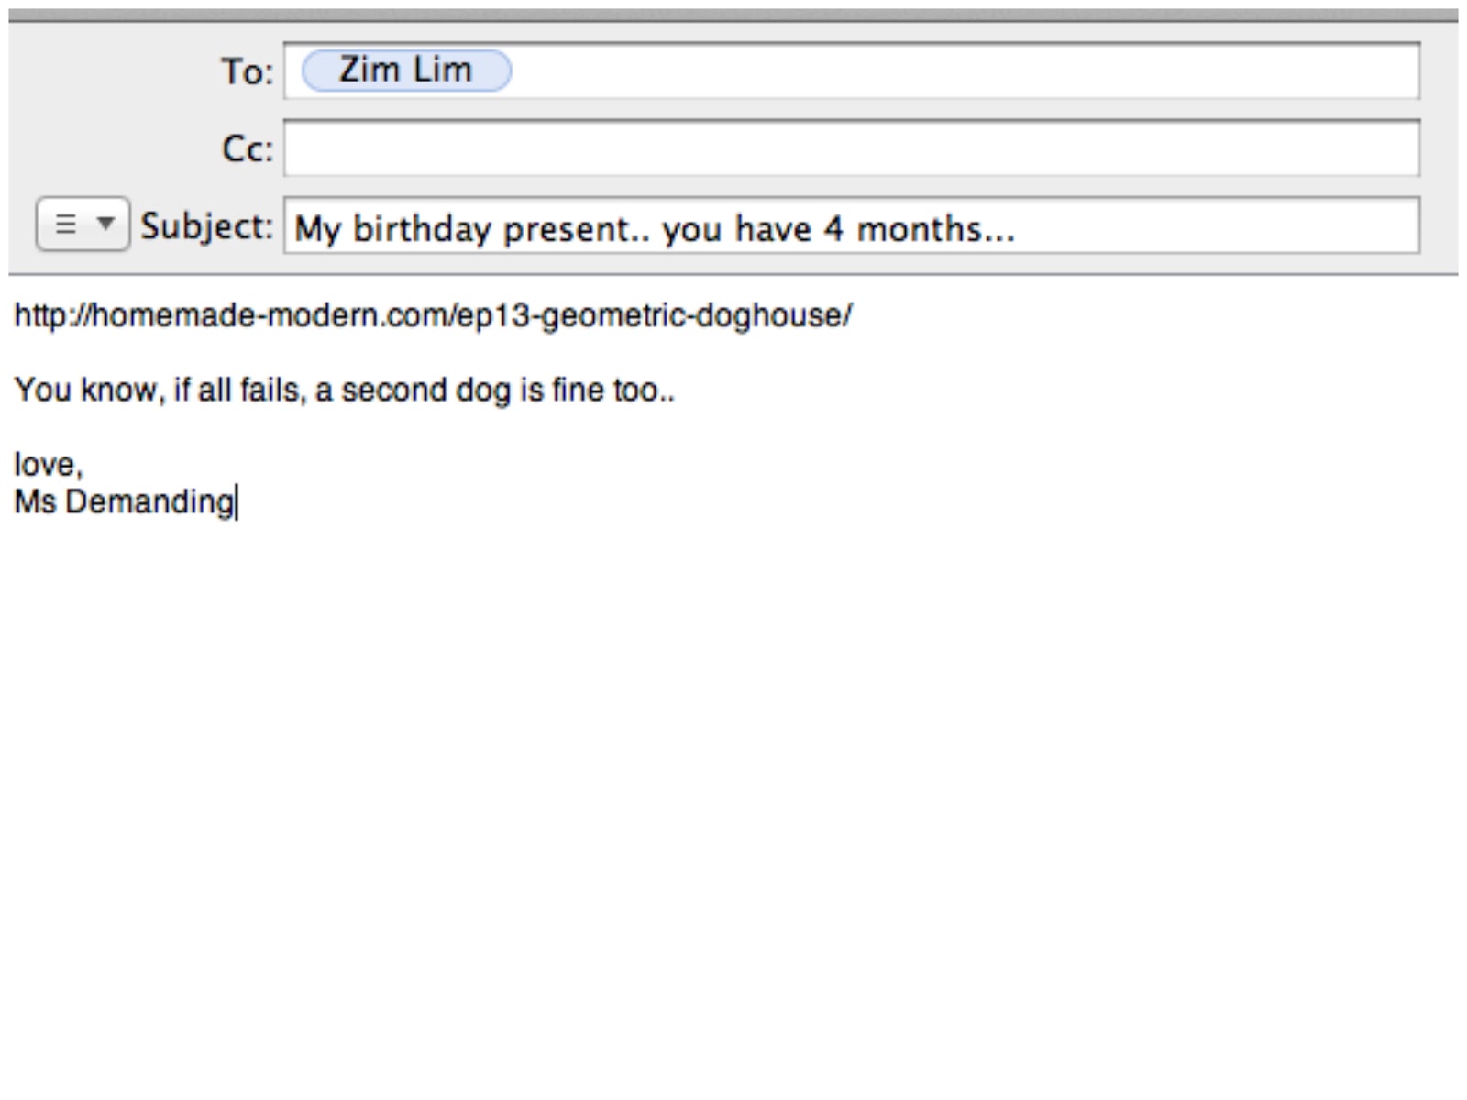Click the homemade-modern.com doghouse URL

pos(433,316)
